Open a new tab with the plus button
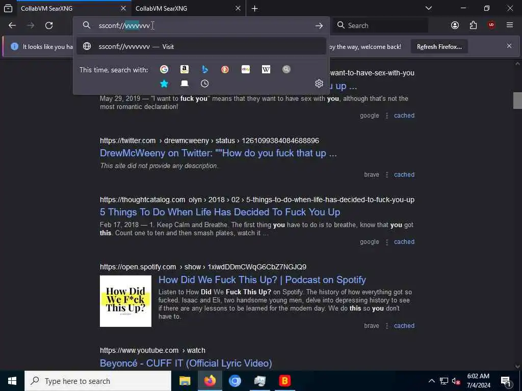 pyautogui.click(x=255, y=8)
